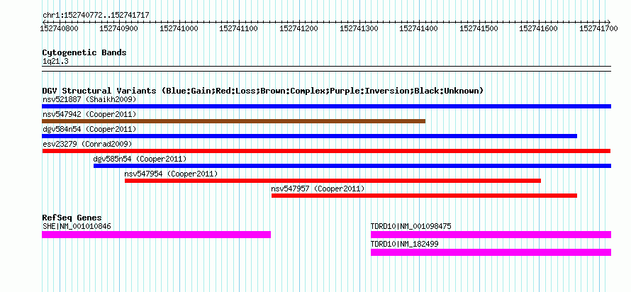
Task: Click the dgv584n54 (Cooper2011) label
Action: click(x=89, y=129)
